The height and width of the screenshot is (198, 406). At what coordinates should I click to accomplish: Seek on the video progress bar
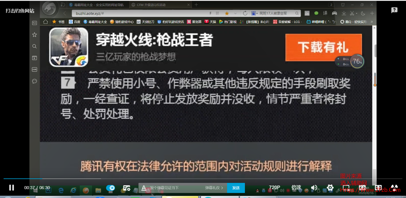pyautogui.click(x=203, y=179)
